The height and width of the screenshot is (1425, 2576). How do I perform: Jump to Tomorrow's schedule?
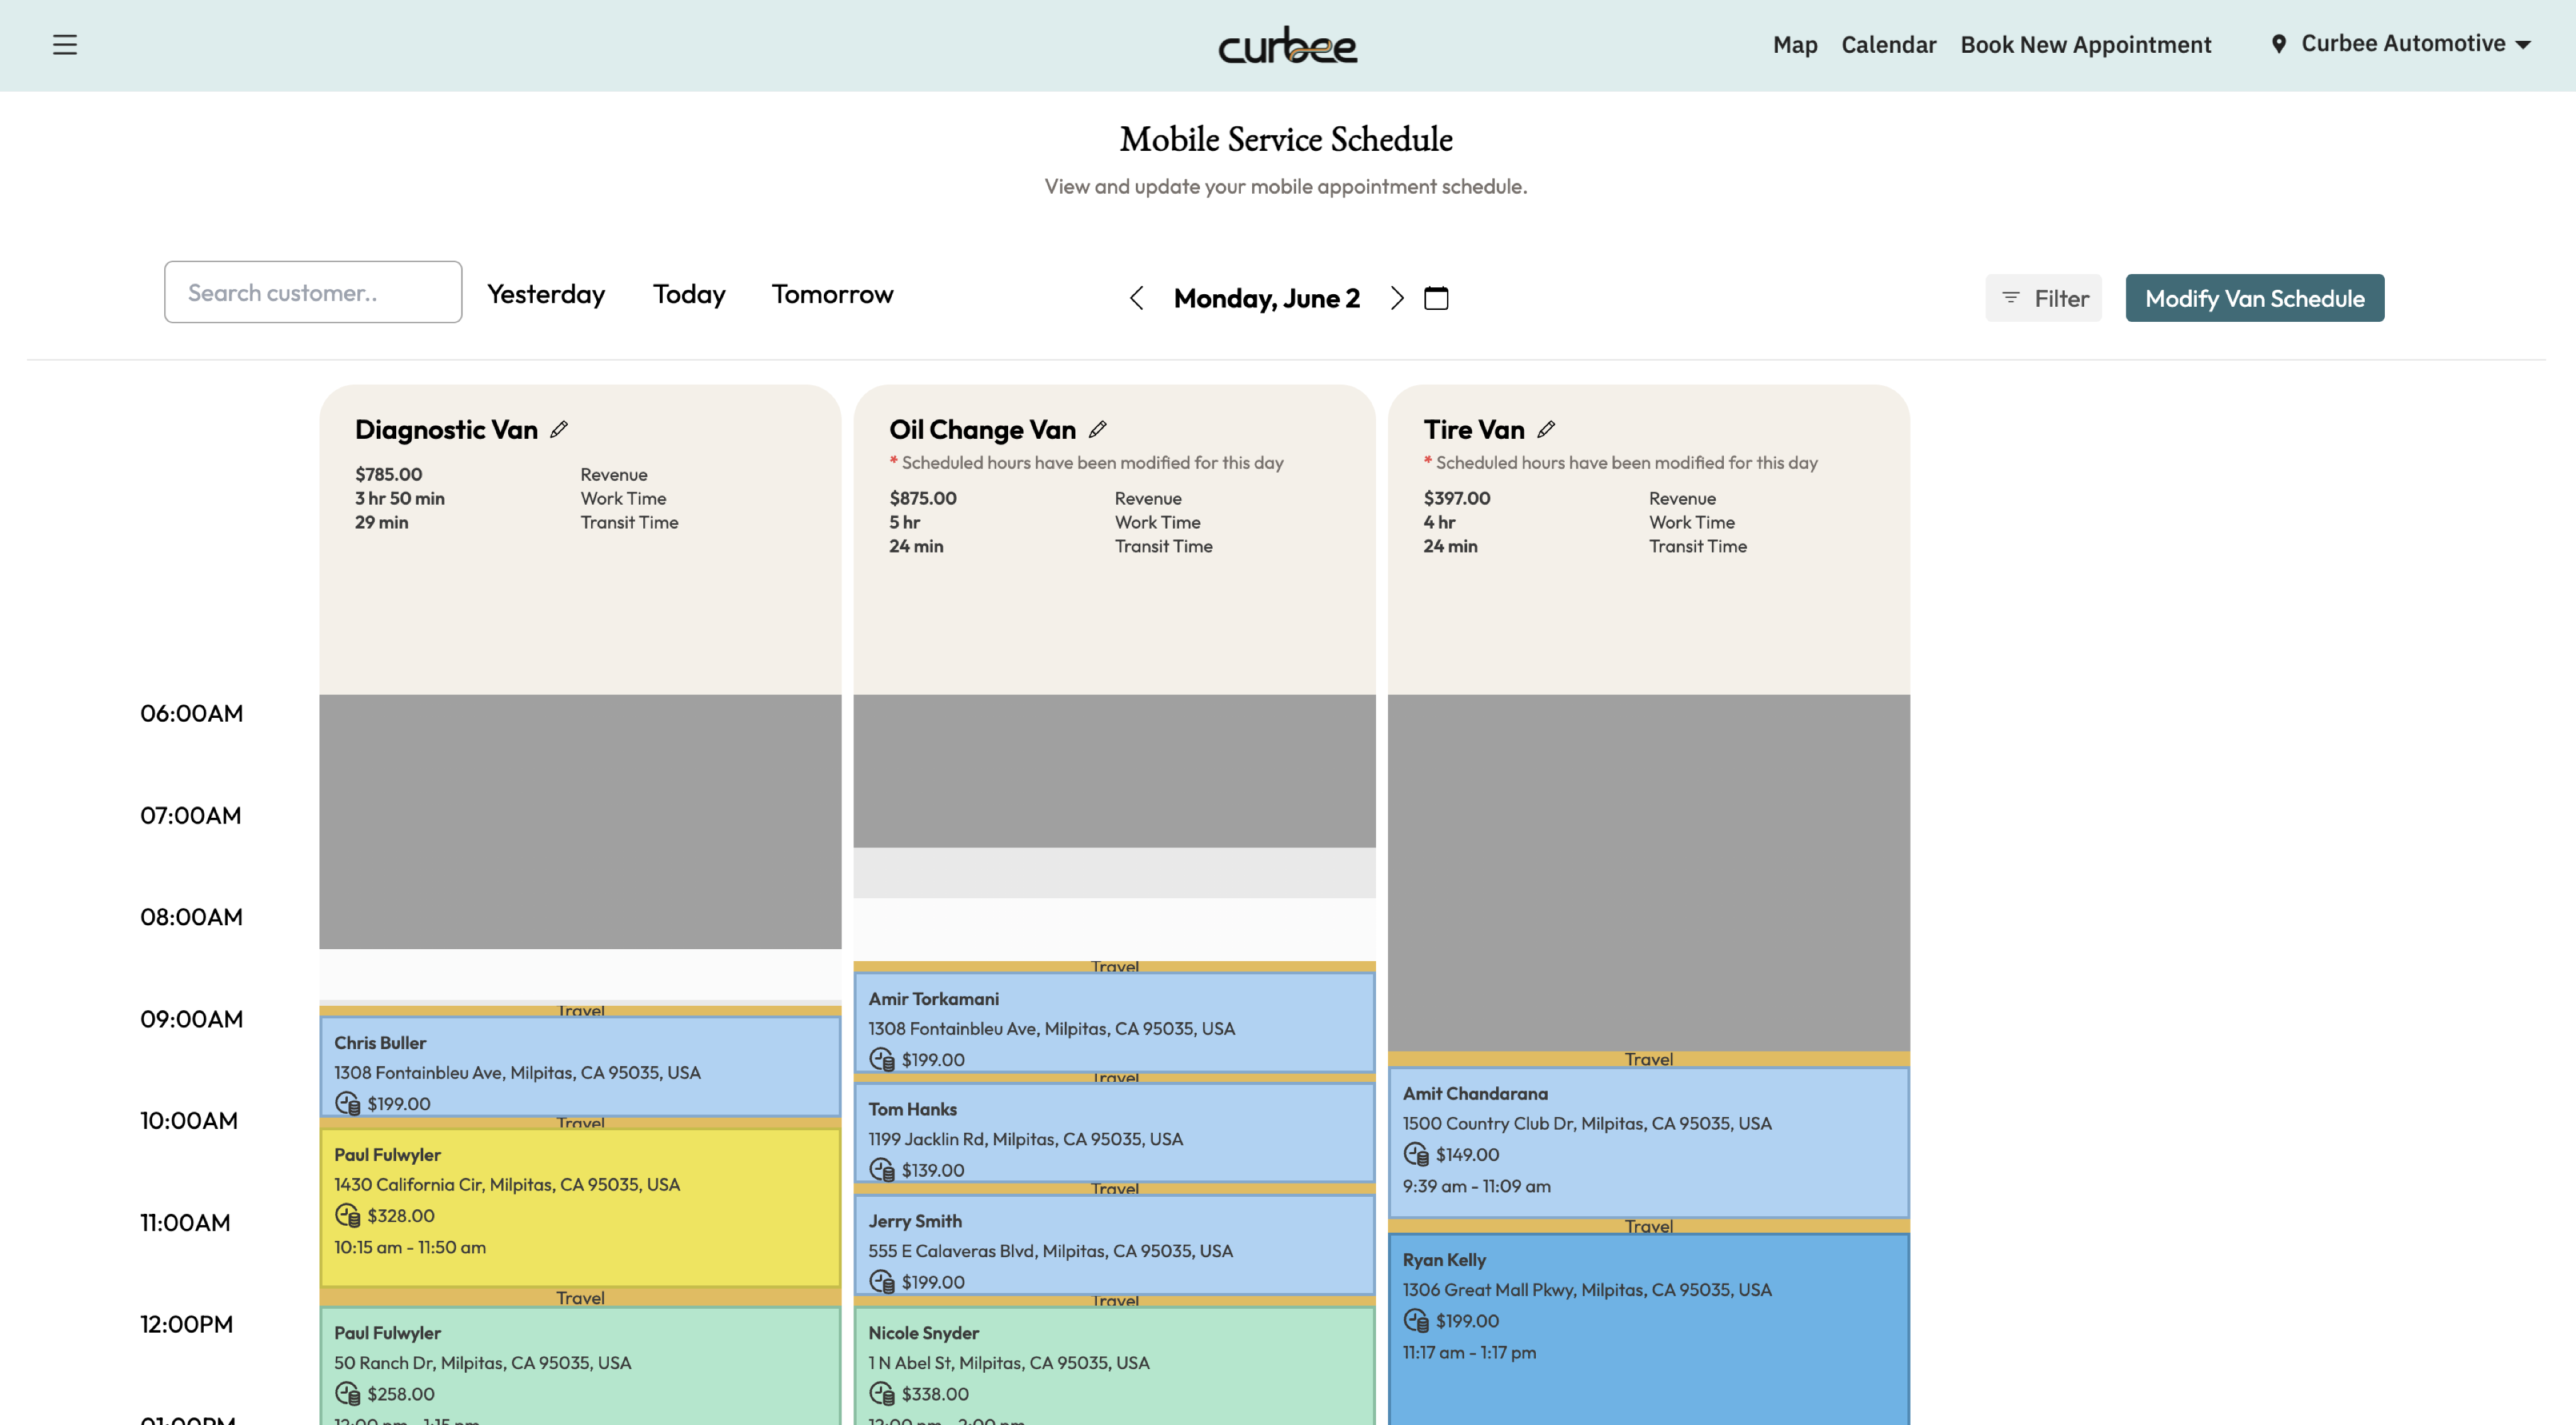click(832, 294)
